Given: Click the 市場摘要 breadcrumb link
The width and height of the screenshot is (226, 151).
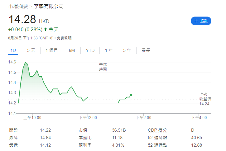Looking at the screenshot, I should click(17, 6).
